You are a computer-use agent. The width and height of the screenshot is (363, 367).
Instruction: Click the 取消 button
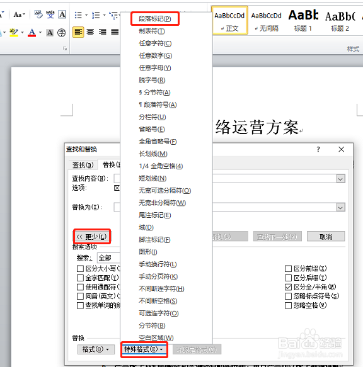coord(326,237)
